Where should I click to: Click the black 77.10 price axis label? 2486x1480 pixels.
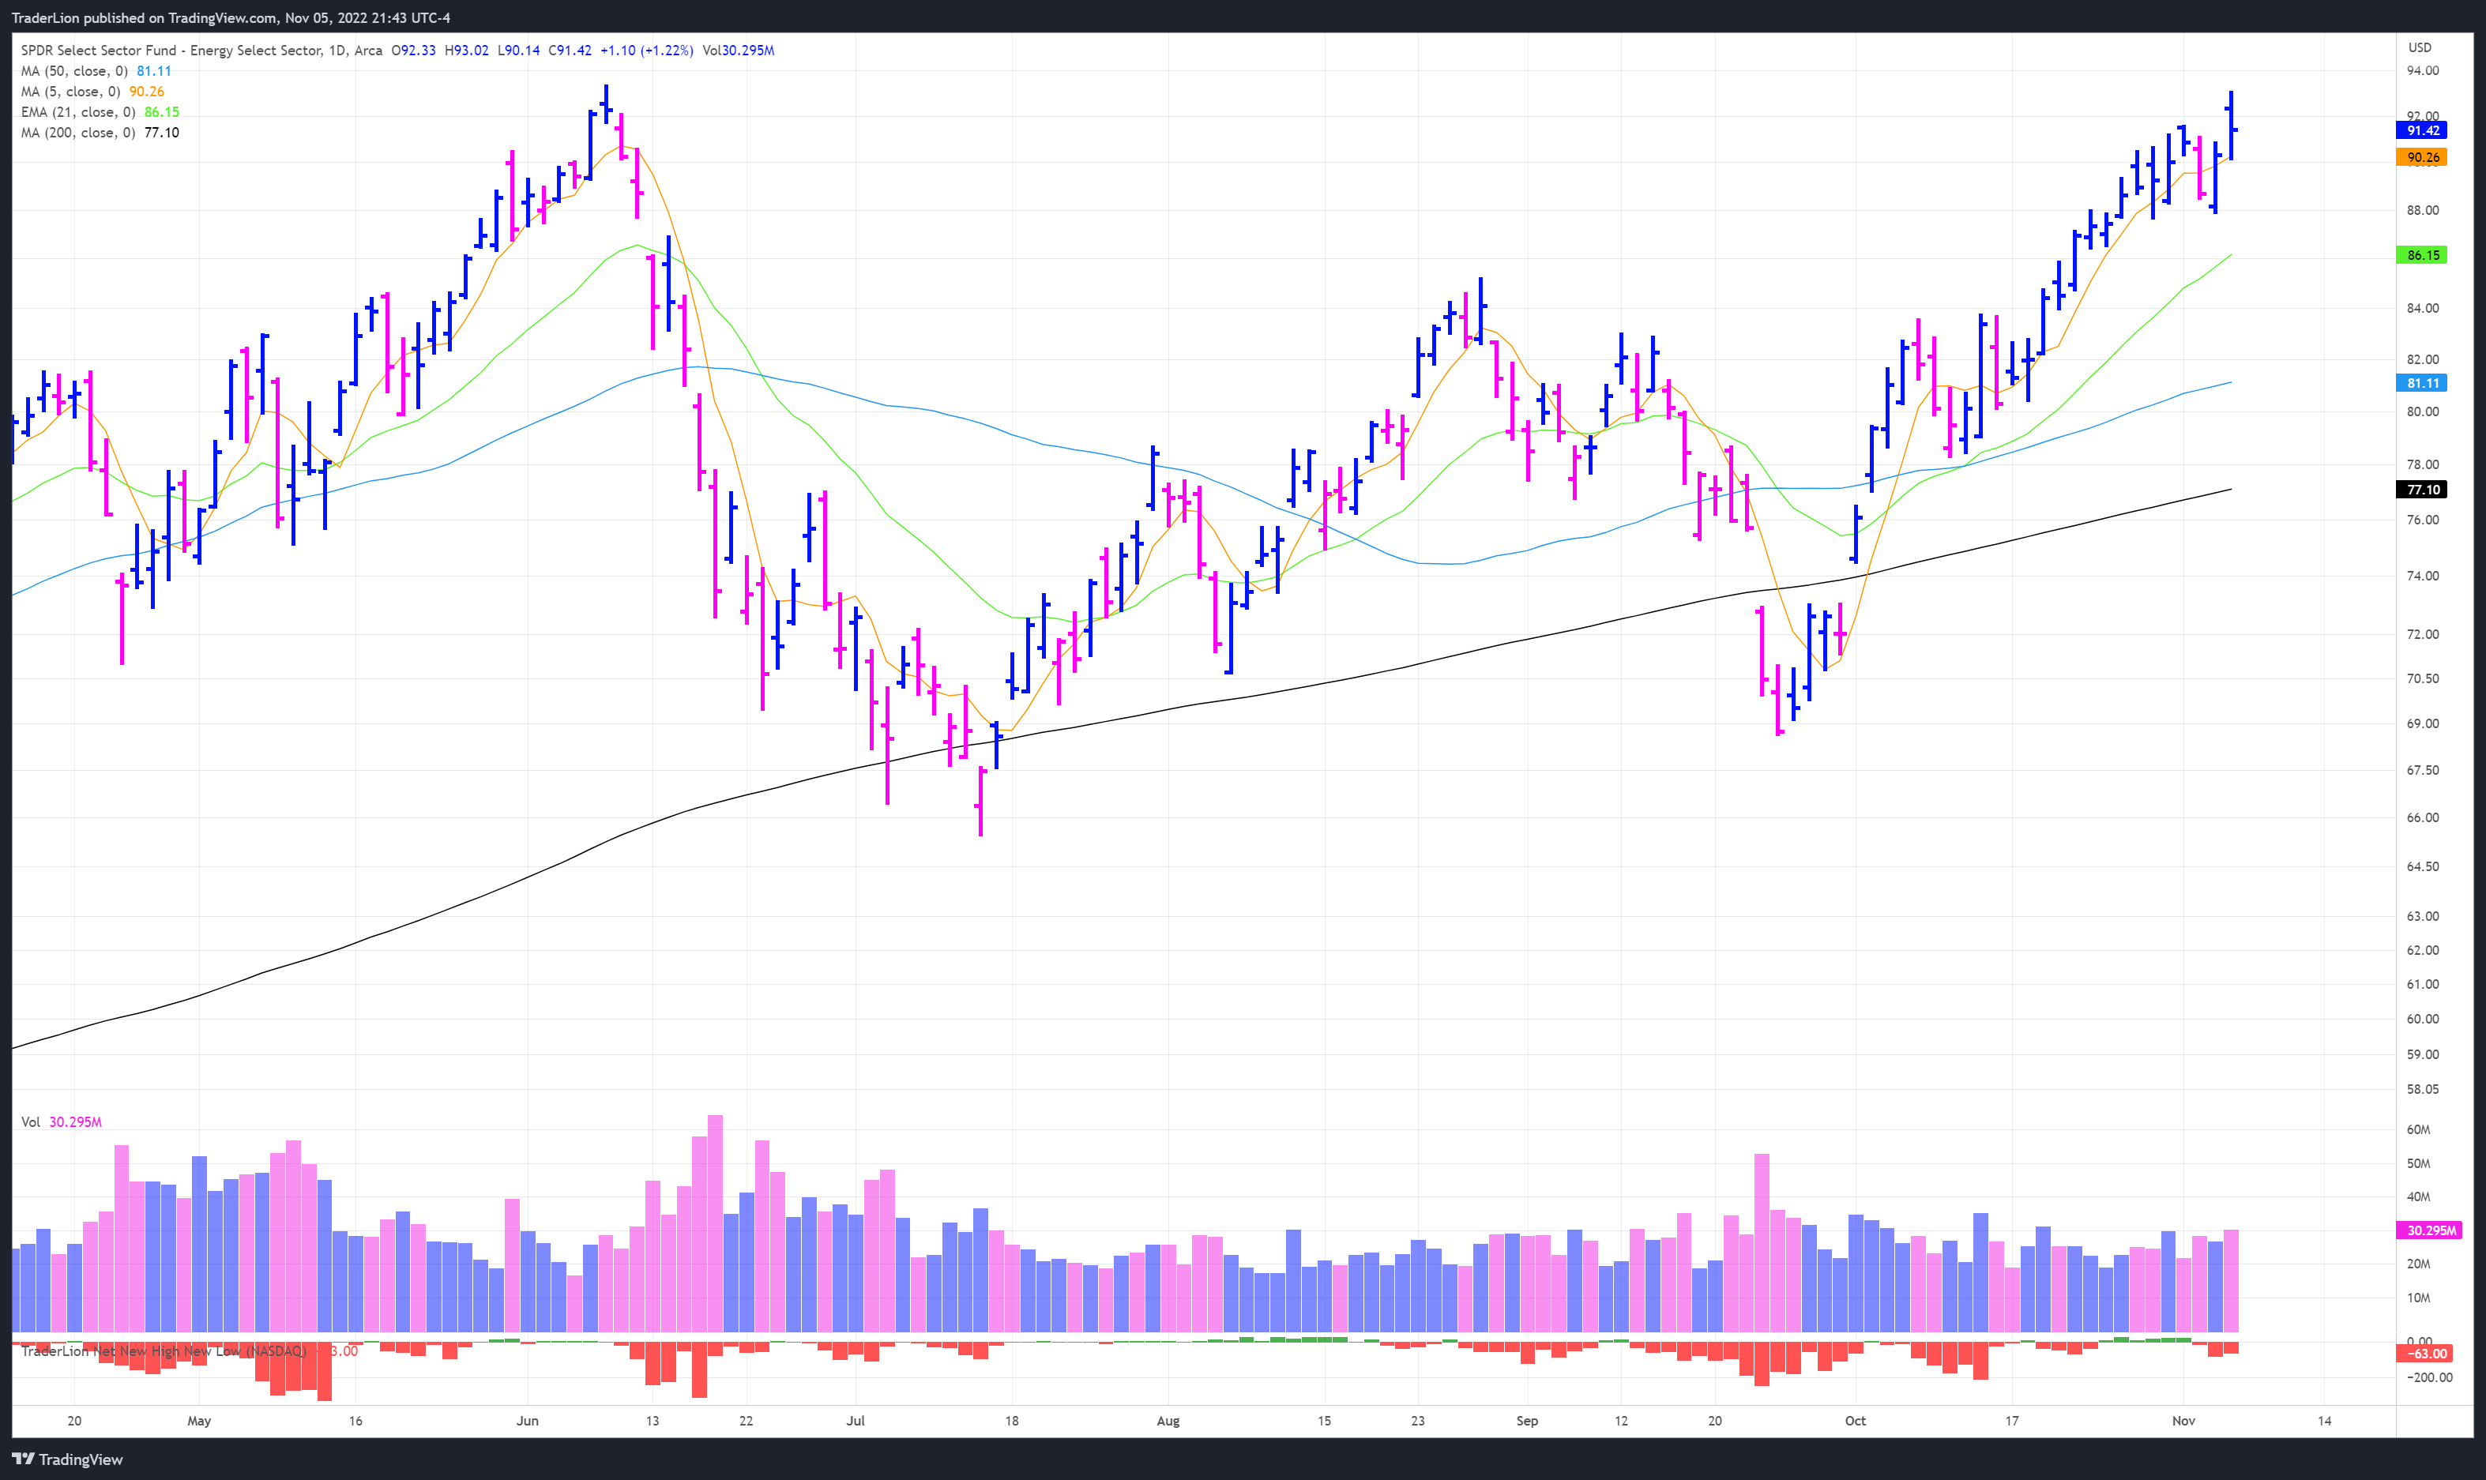2421,490
